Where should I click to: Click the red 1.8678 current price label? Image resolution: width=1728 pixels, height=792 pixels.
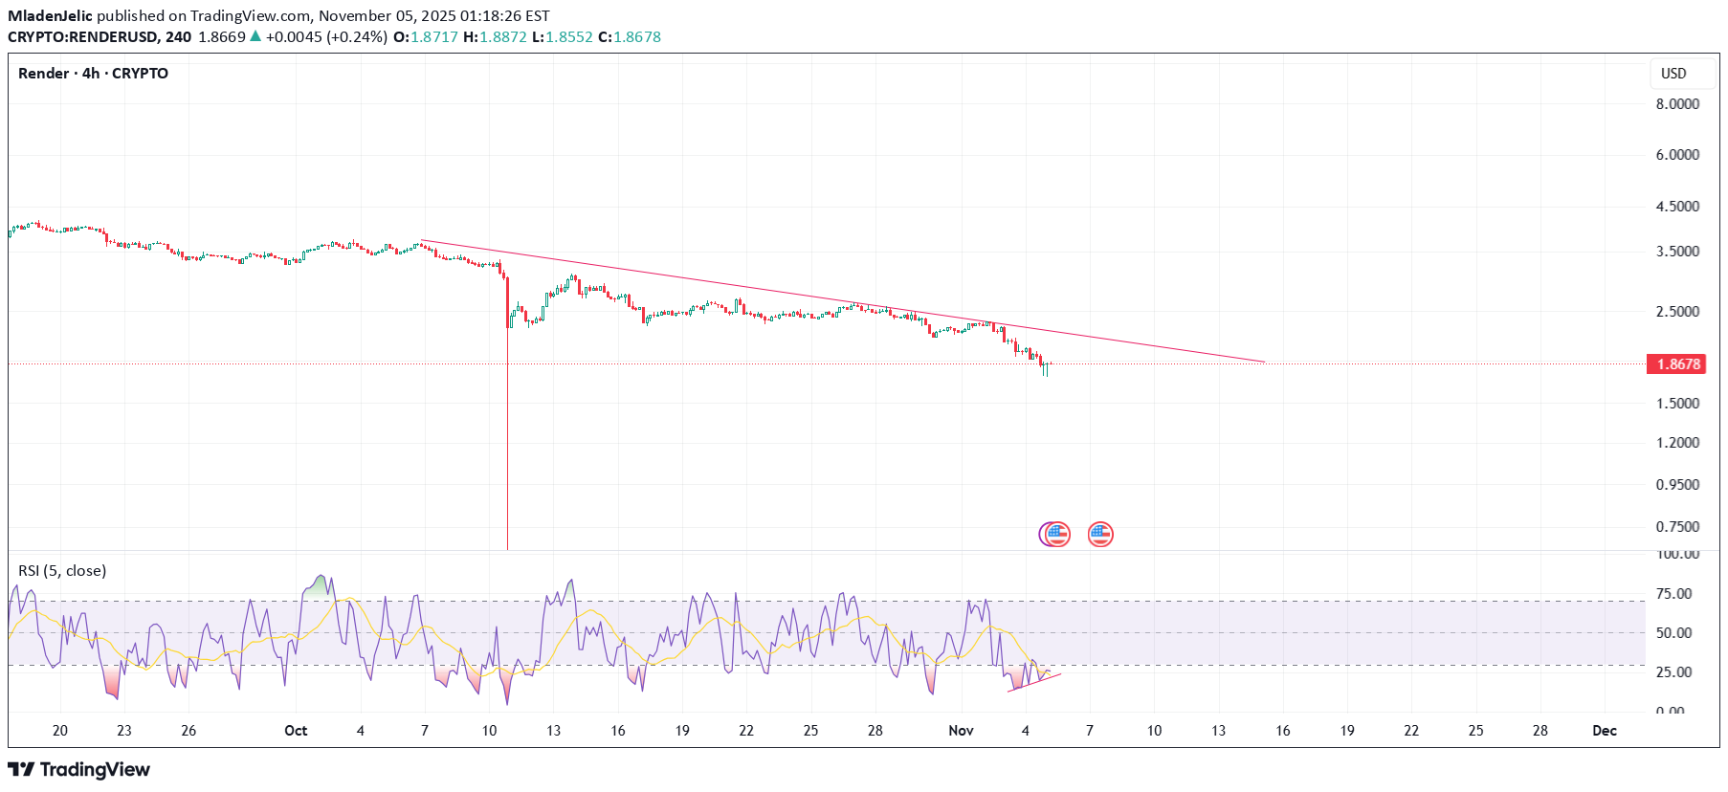coord(1677,364)
